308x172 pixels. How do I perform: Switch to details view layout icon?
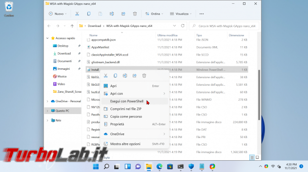click(x=252, y=157)
